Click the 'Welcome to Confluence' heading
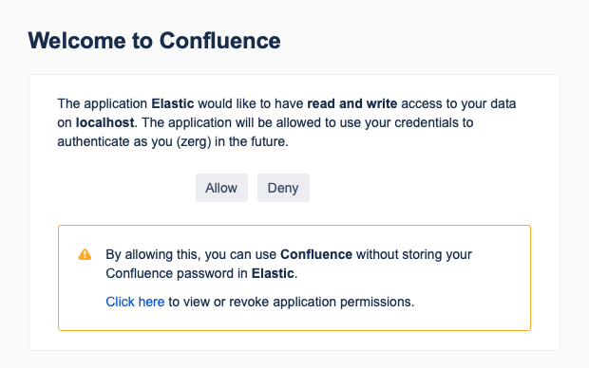Image resolution: width=589 pixels, height=368 pixels. click(154, 41)
